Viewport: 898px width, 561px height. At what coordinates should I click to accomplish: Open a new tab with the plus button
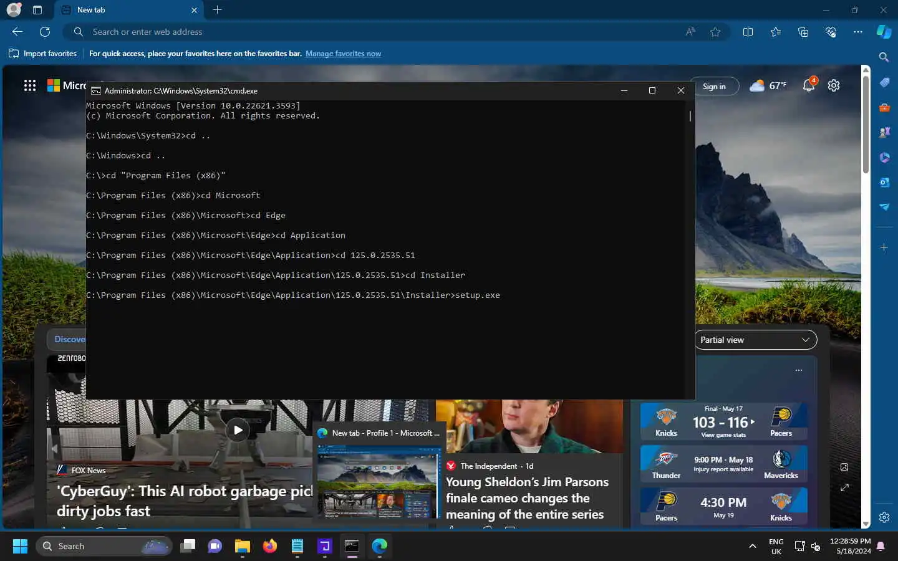pyautogui.click(x=217, y=10)
